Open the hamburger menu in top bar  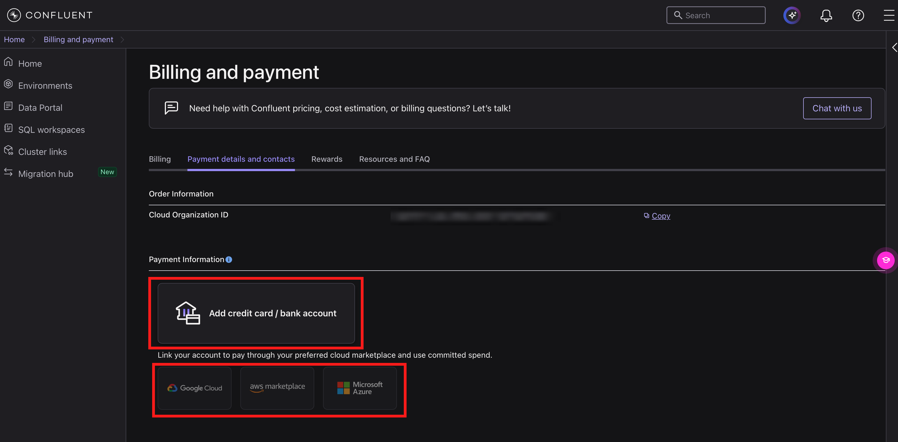click(889, 15)
